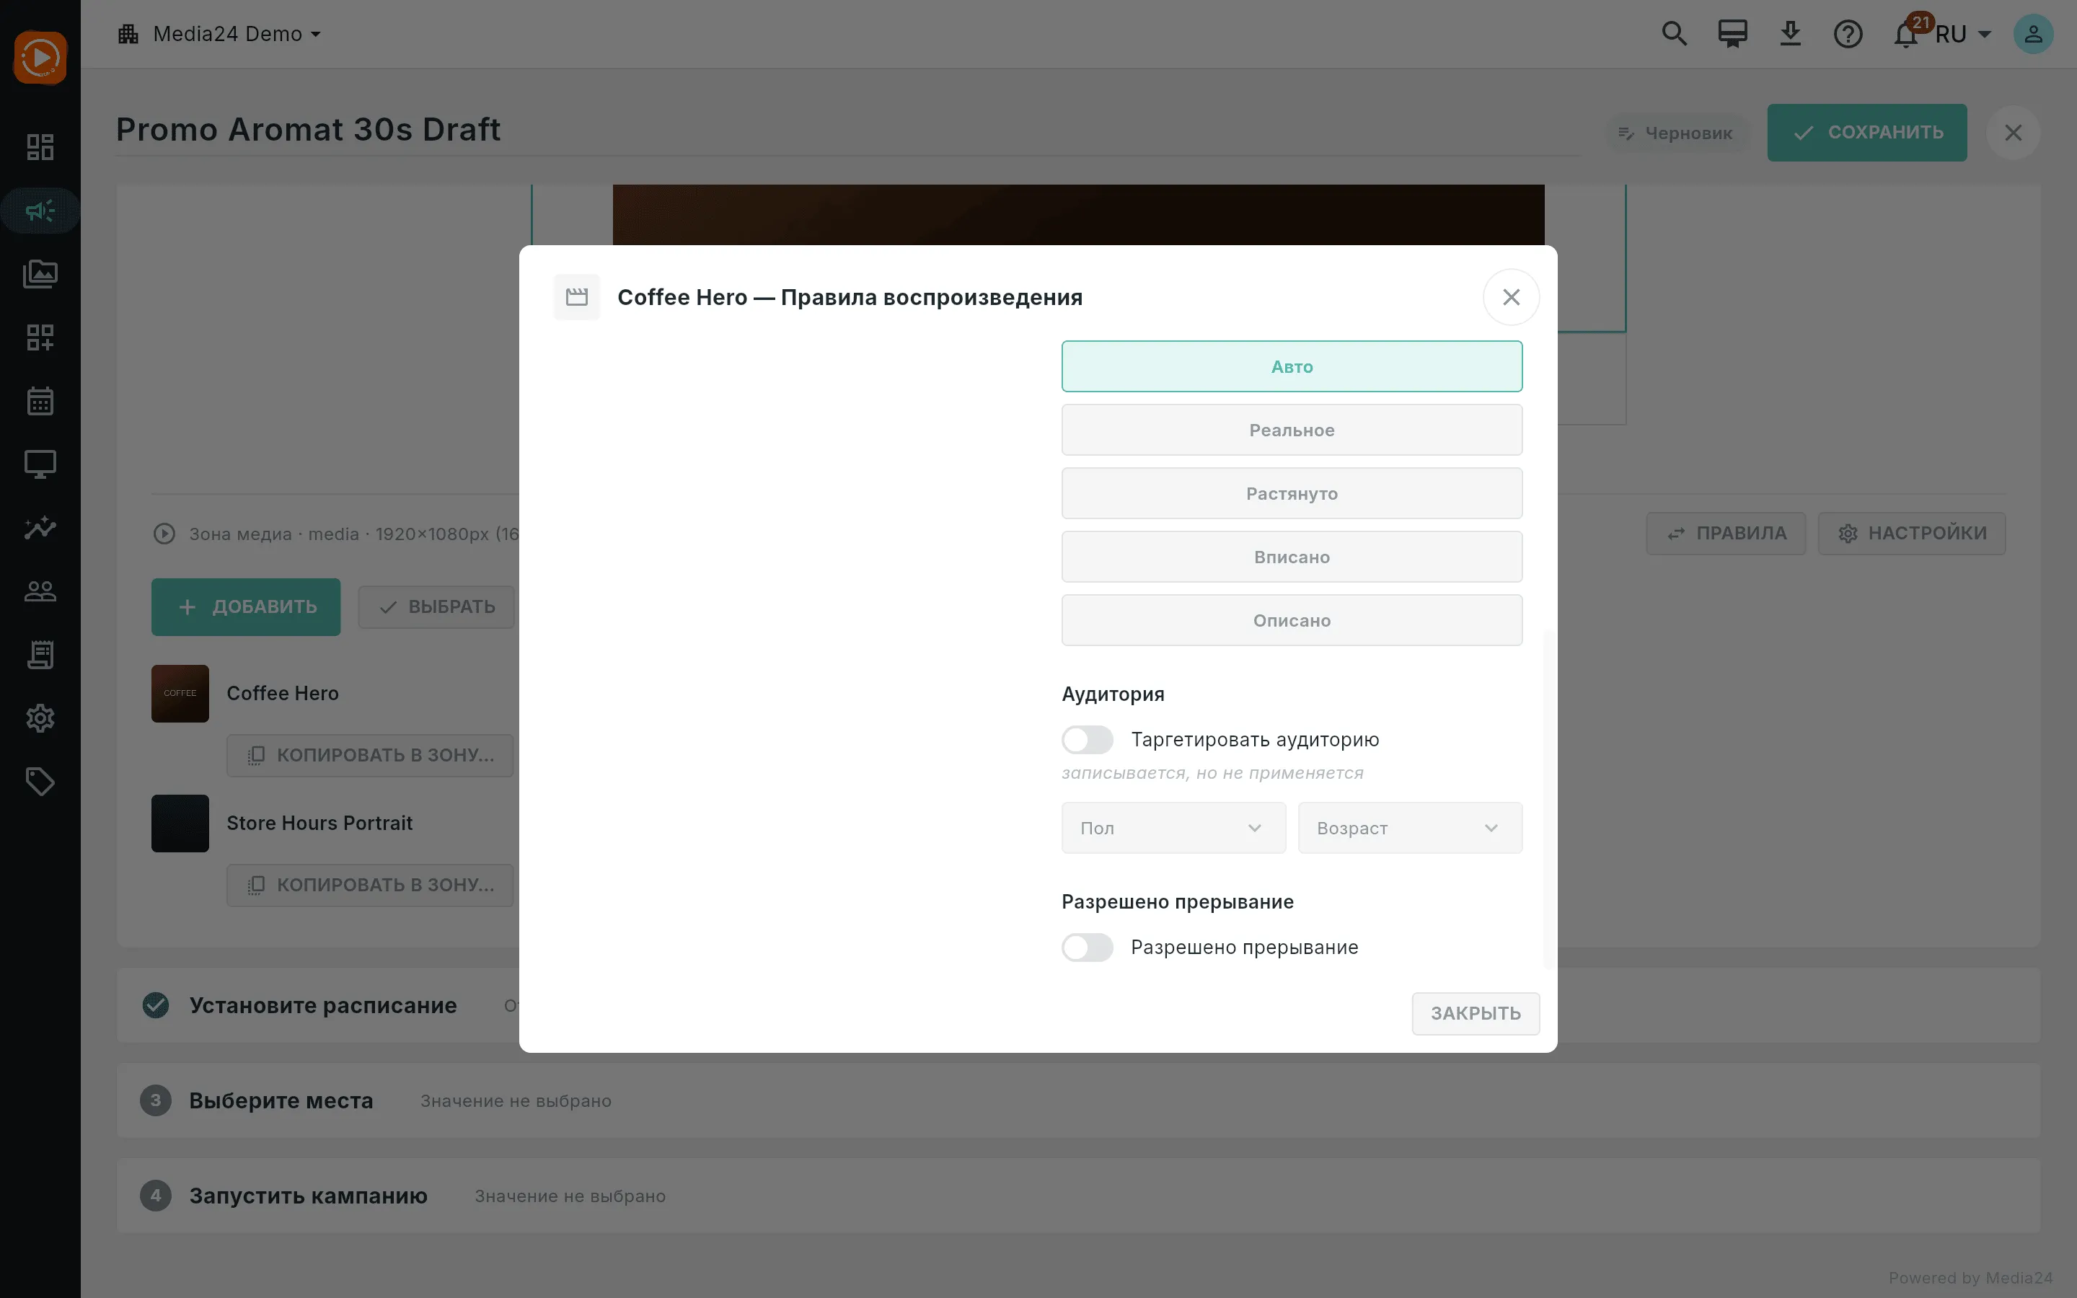Open the tags sidebar icon
The image size is (2077, 1298).
[40, 782]
